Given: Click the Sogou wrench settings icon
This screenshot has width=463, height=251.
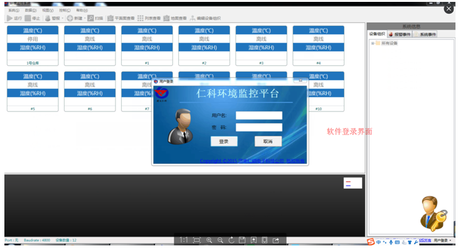Looking at the screenshot, I should pos(416,242).
